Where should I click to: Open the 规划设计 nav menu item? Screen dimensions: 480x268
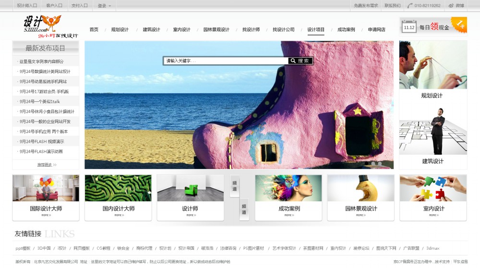point(120,29)
